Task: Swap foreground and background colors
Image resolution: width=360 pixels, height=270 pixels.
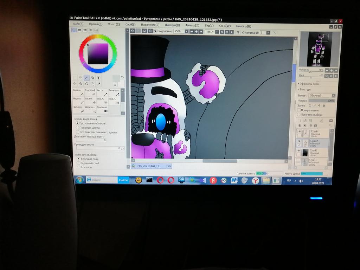Action: pyautogui.click(x=122, y=77)
